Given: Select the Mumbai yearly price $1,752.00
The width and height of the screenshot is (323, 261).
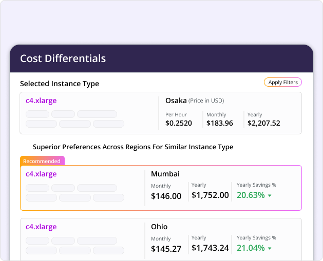Looking at the screenshot, I should 210,195.
